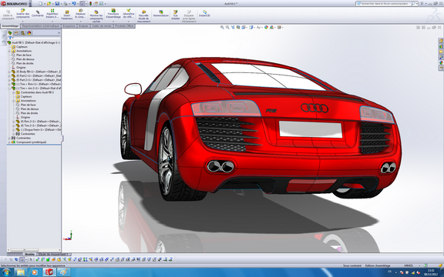
Task: Collapse the Tire + rim 2<1> node
Action: [9, 88]
